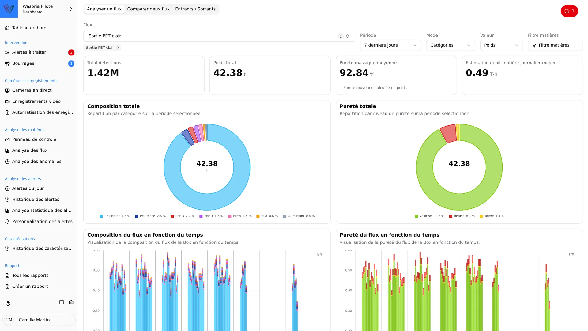
Task: Click the bar chart icon beside Analyse des flux
Action: pyautogui.click(x=7, y=150)
